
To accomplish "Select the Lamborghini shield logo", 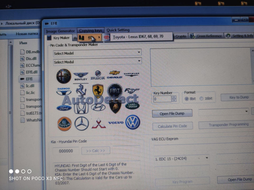I will 115,107.
